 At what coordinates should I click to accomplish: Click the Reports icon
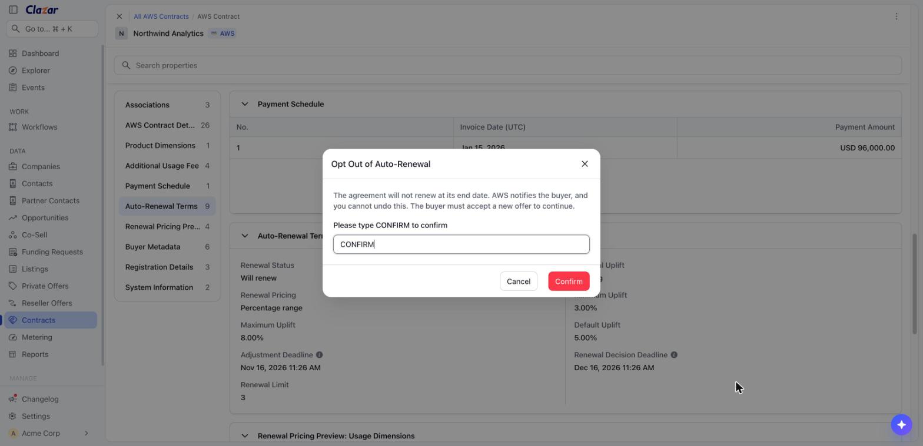(x=13, y=354)
